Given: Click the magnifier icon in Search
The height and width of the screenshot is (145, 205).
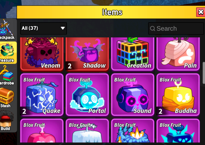Looking at the screenshot, I should (x=152, y=28).
